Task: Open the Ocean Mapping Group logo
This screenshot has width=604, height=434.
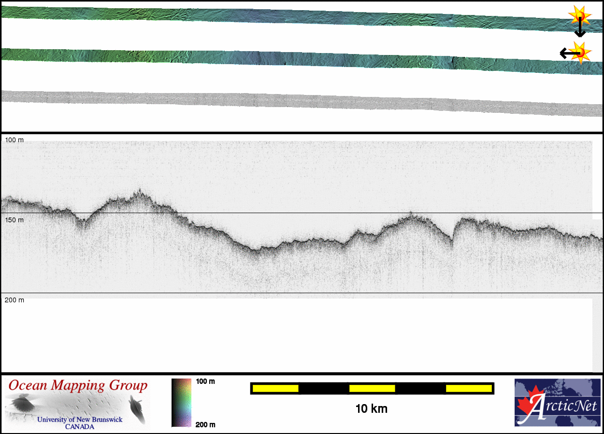Action: click(x=77, y=404)
